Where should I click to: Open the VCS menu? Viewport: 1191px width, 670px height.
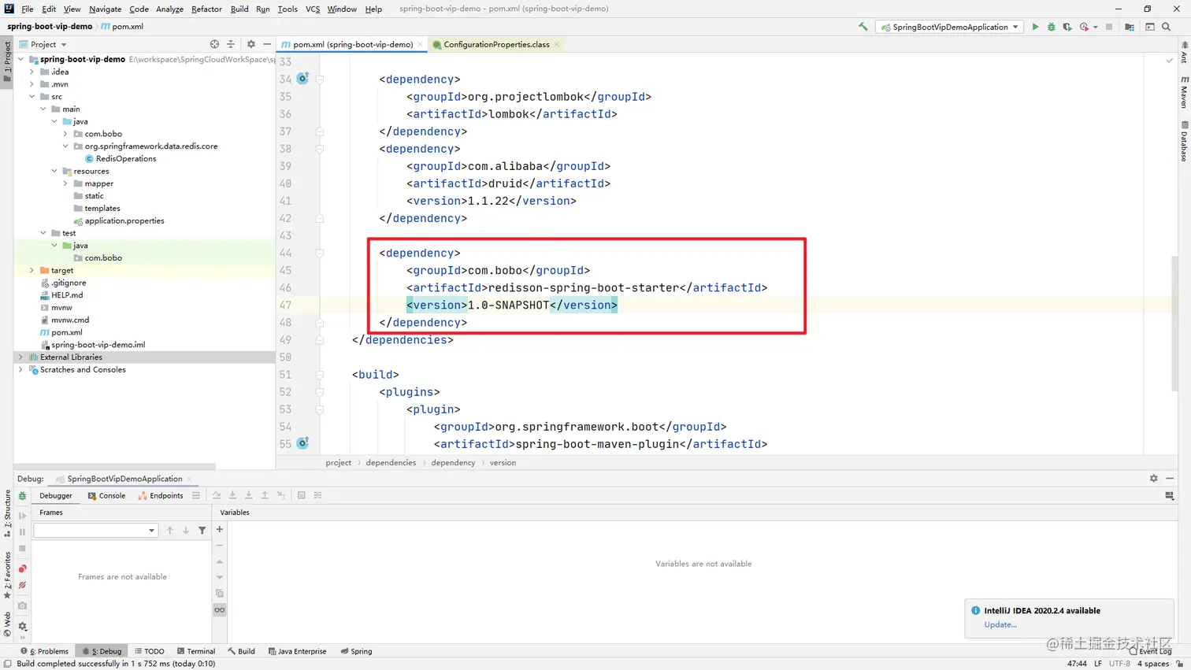(313, 9)
